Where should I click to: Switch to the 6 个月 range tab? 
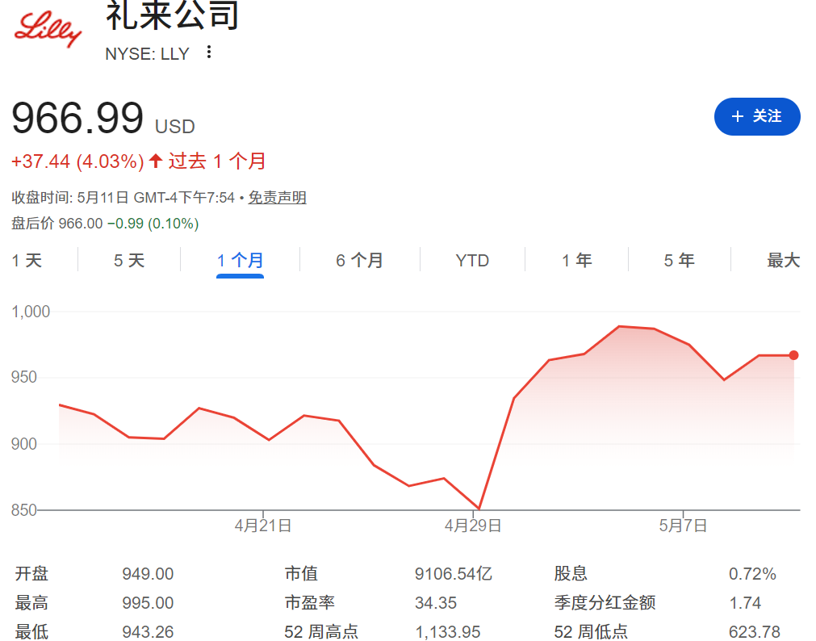tap(360, 261)
